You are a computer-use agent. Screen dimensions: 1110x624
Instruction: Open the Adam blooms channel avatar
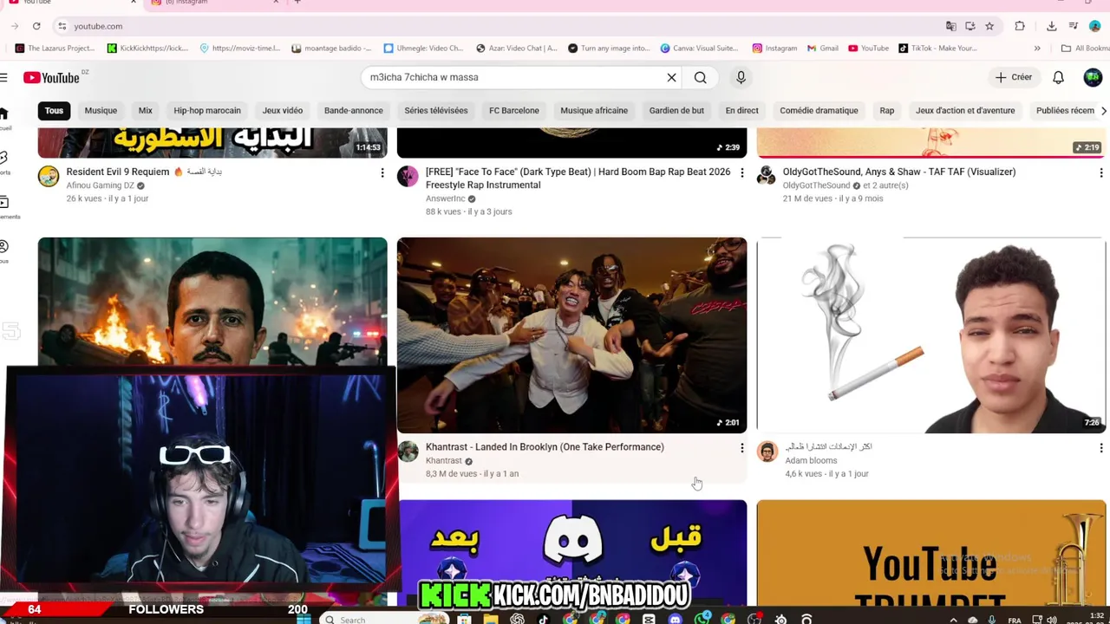tap(767, 451)
